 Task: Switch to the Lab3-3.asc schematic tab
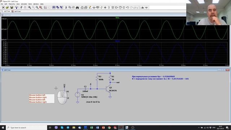coord(6,11)
